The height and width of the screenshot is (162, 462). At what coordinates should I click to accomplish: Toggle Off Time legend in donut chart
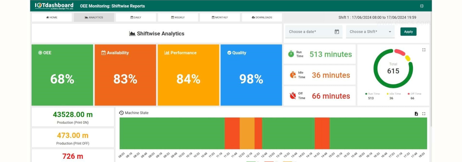pos(414,94)
